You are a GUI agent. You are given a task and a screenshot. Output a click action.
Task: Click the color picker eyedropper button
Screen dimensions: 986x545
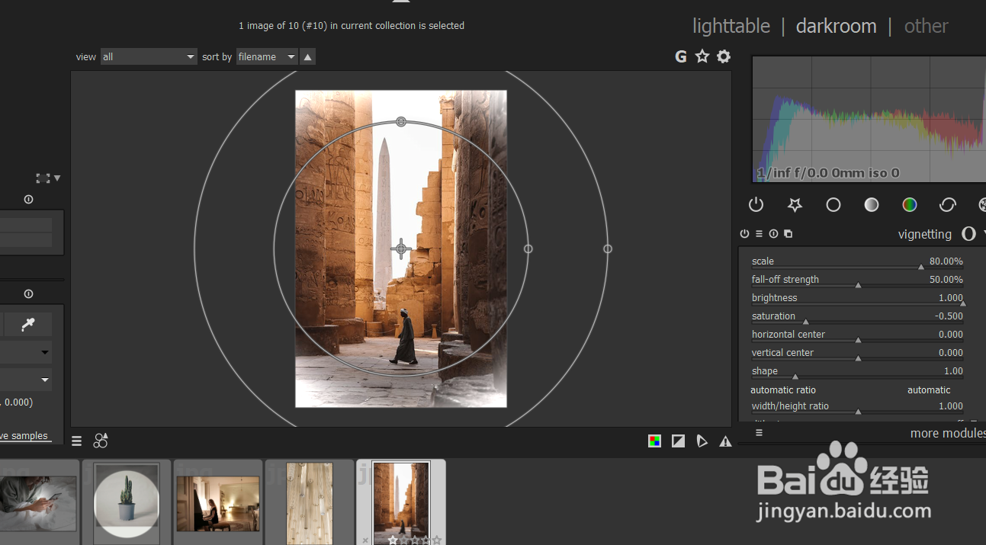28,324
